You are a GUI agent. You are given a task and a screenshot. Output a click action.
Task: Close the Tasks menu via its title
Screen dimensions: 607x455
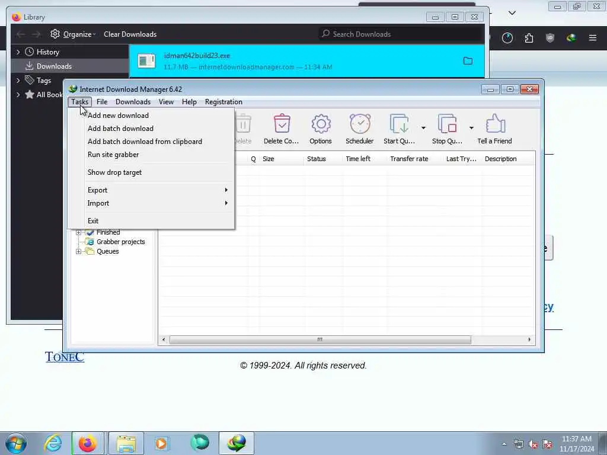pyautogui.click(x=80, y=102)
